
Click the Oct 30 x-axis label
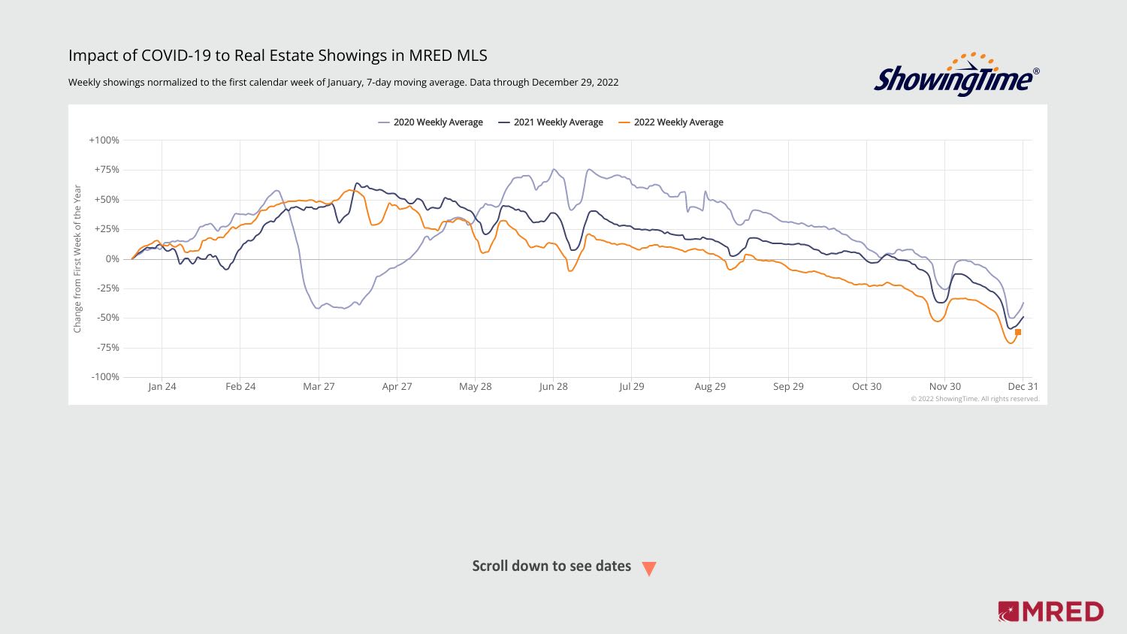[x=866, y=387]
